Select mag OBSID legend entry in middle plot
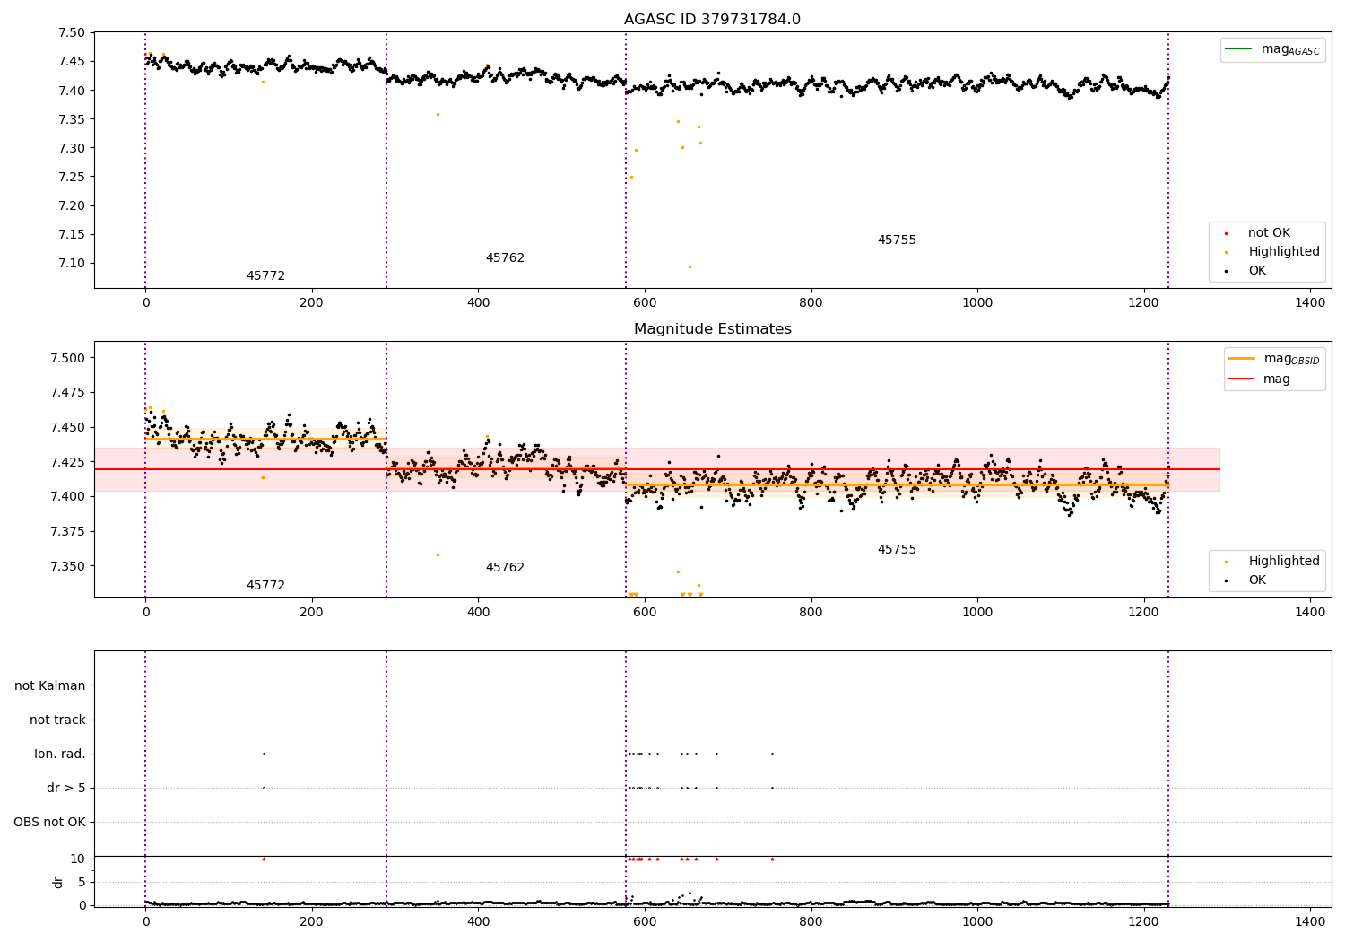The image size is (1345, 942). (1274, 359)
